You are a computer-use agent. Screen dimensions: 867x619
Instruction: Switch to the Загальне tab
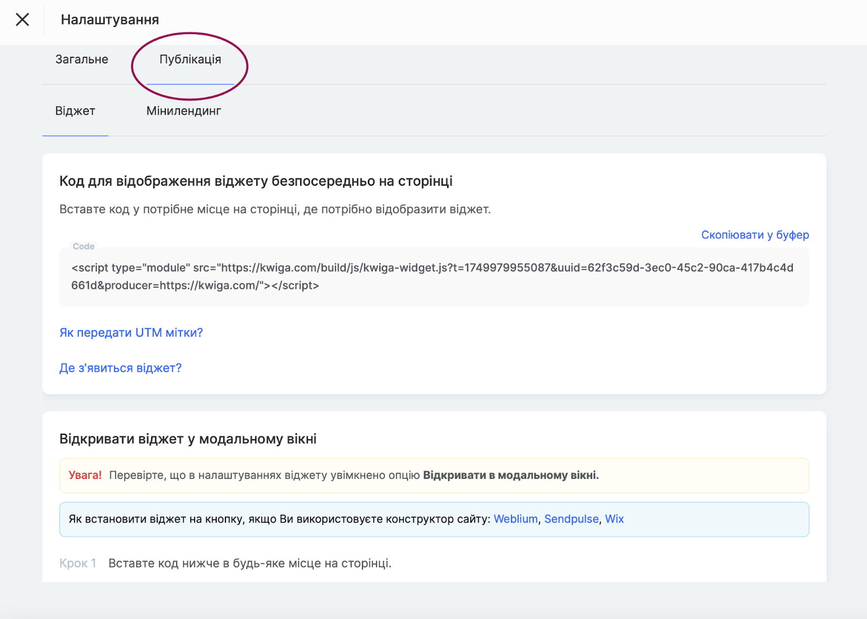click(82, 60)
